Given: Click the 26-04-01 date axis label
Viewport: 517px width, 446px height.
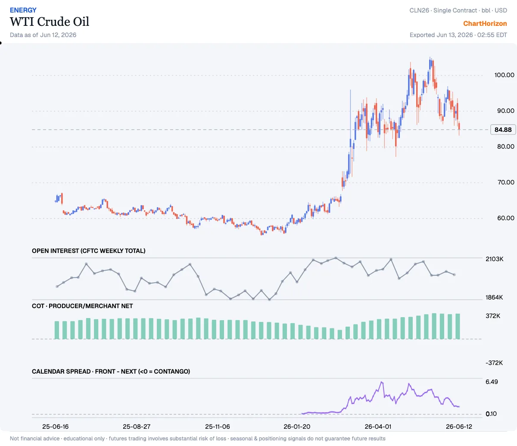Looking at the screenshot, I should [378, 427].
